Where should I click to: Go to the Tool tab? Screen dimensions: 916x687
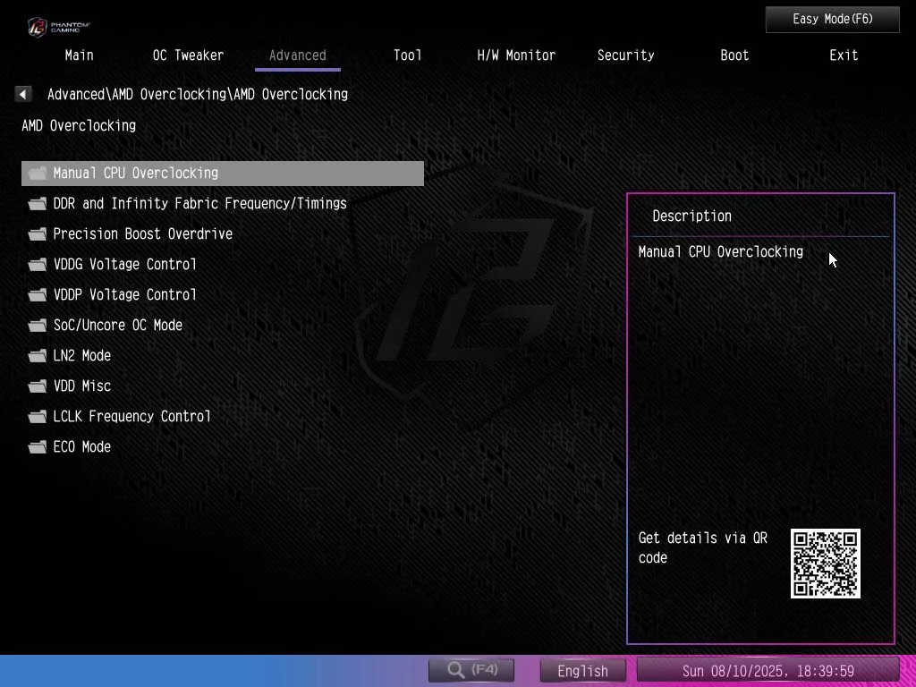click(407, 55)
